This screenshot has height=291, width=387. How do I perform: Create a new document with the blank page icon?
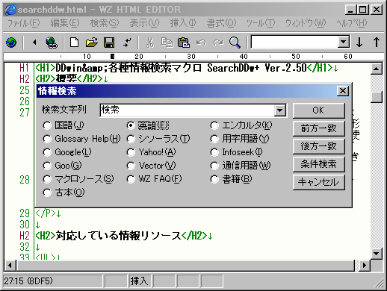pos(74,43)
